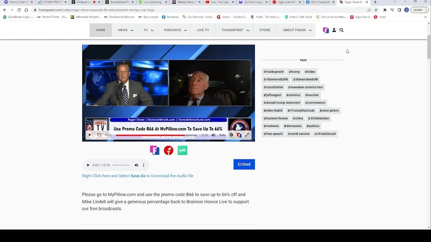431x242 pixels.
Task: Open user account icon in header
Action: pyautogui.click(x=334, y=30)
